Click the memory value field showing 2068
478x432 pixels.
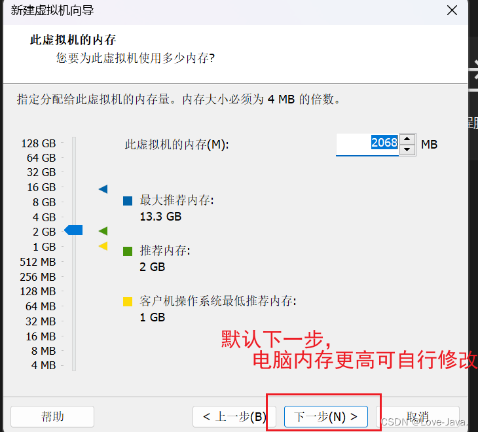tap(367, 145)
